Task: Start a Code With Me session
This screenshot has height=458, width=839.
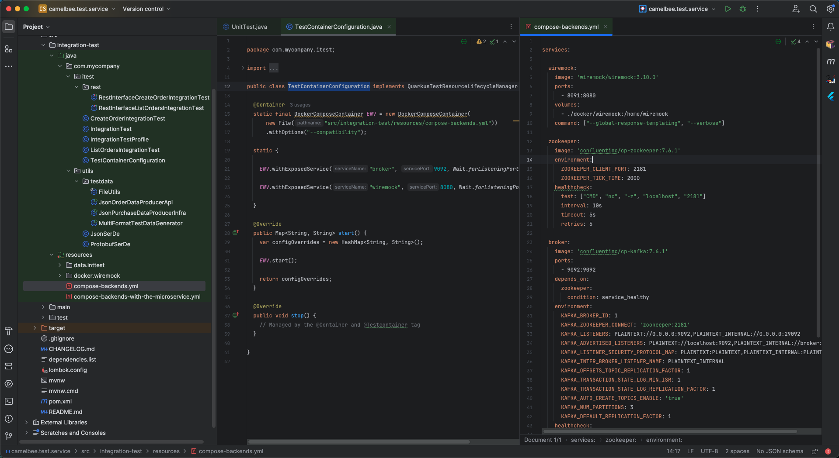Action: point(796,9)
